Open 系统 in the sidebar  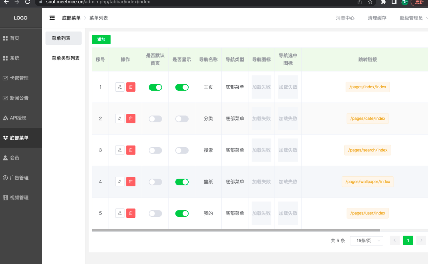click(x=21, y=58)
